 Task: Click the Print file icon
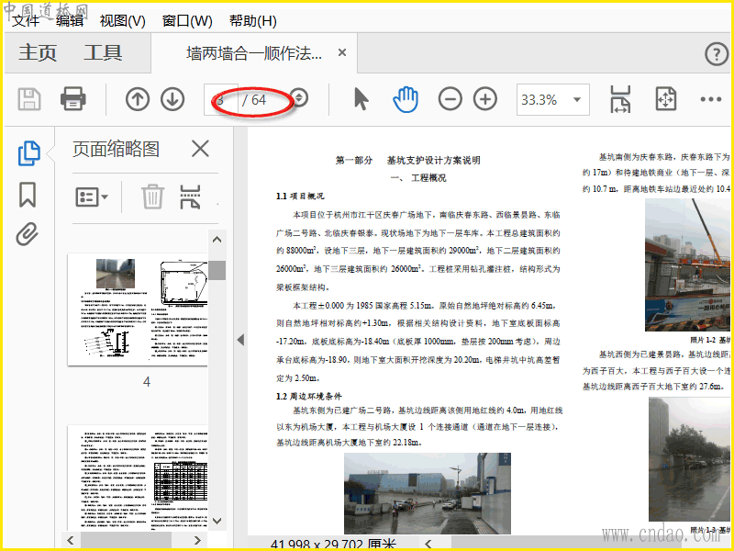[72, 99]
